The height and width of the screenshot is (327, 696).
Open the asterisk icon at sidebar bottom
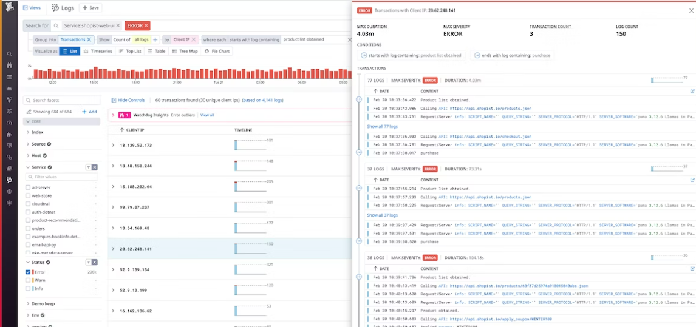pos(9,203)
